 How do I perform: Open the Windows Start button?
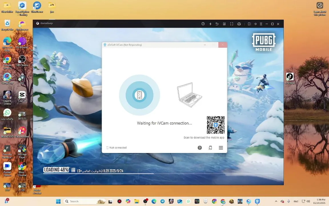[58, 201]
